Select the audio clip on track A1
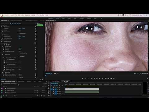The height and width of the screenshot is (112, 149). pyautogui.click(x=82, y=91)
